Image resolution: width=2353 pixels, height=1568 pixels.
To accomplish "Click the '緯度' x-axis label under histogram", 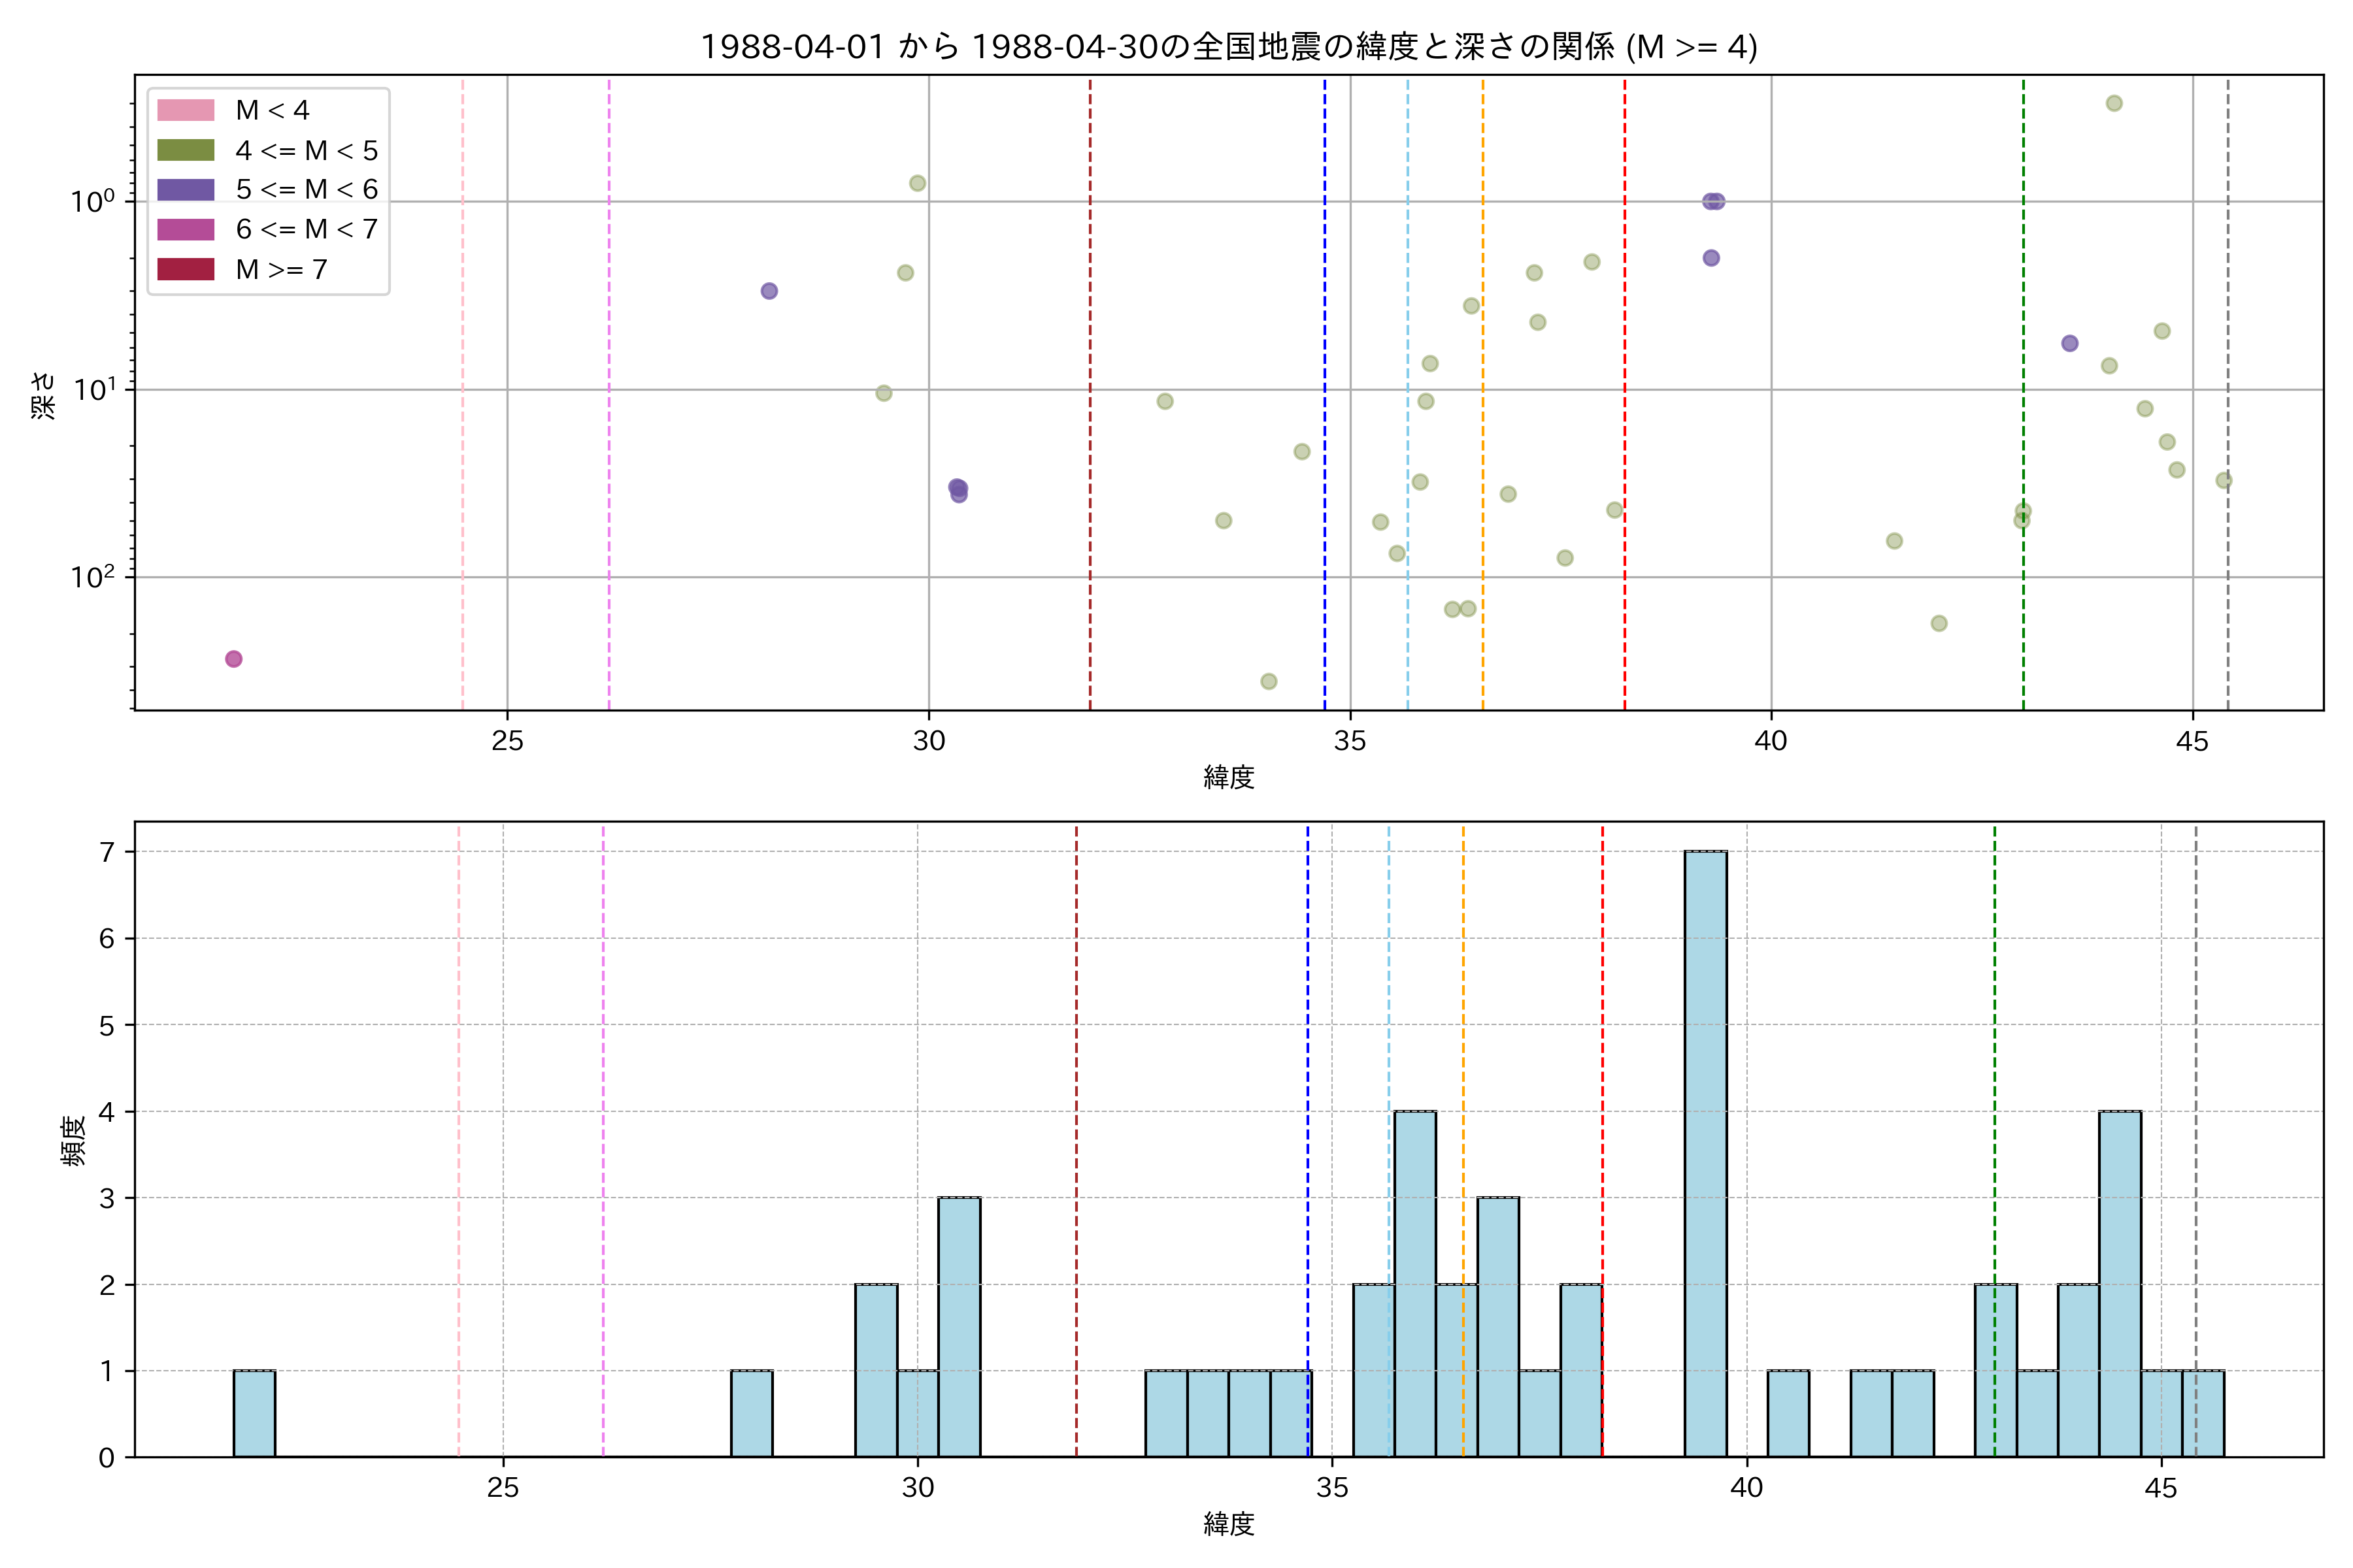I will (1229, 1524).
